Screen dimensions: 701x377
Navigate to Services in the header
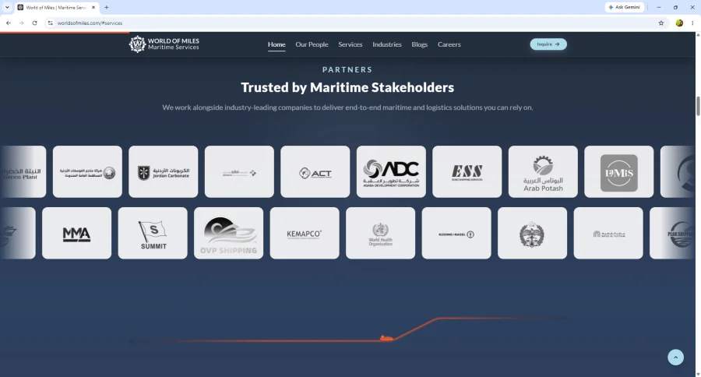[x=350, y=44]
